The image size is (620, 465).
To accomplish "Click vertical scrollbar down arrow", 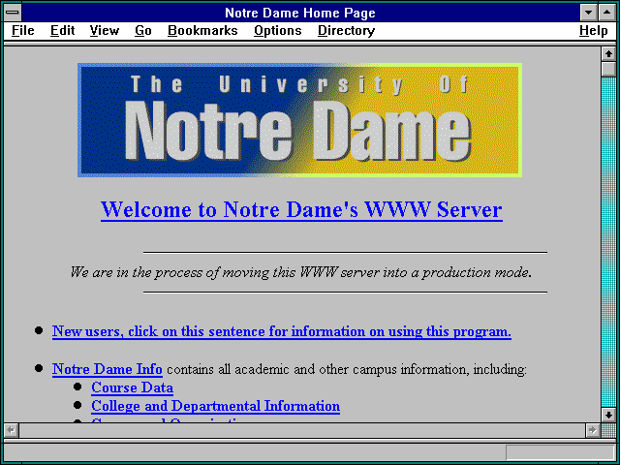I will click(x=608, y=415).
